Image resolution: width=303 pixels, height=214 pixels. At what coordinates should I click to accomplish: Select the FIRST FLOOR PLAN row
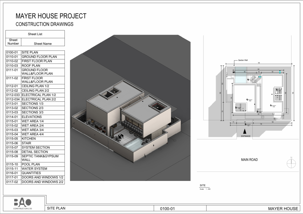[x=35, y=61]
